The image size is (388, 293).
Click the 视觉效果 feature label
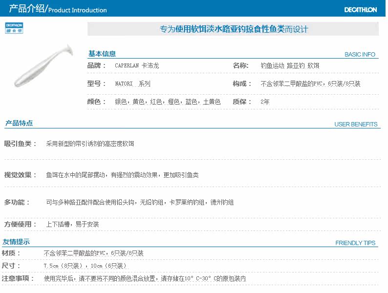tap(21, 175)
